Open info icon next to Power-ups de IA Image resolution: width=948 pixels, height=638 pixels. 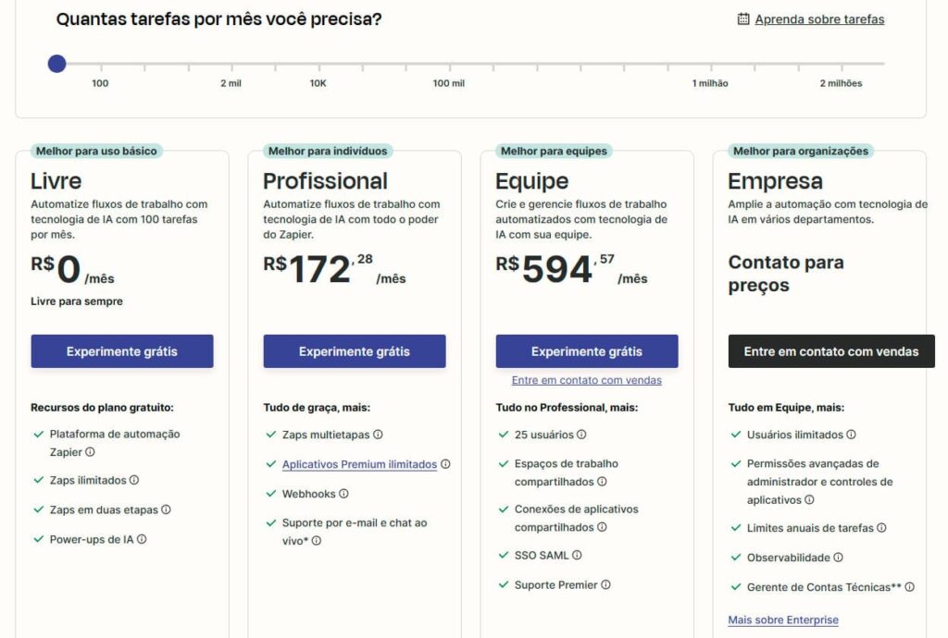pos(142,539)
